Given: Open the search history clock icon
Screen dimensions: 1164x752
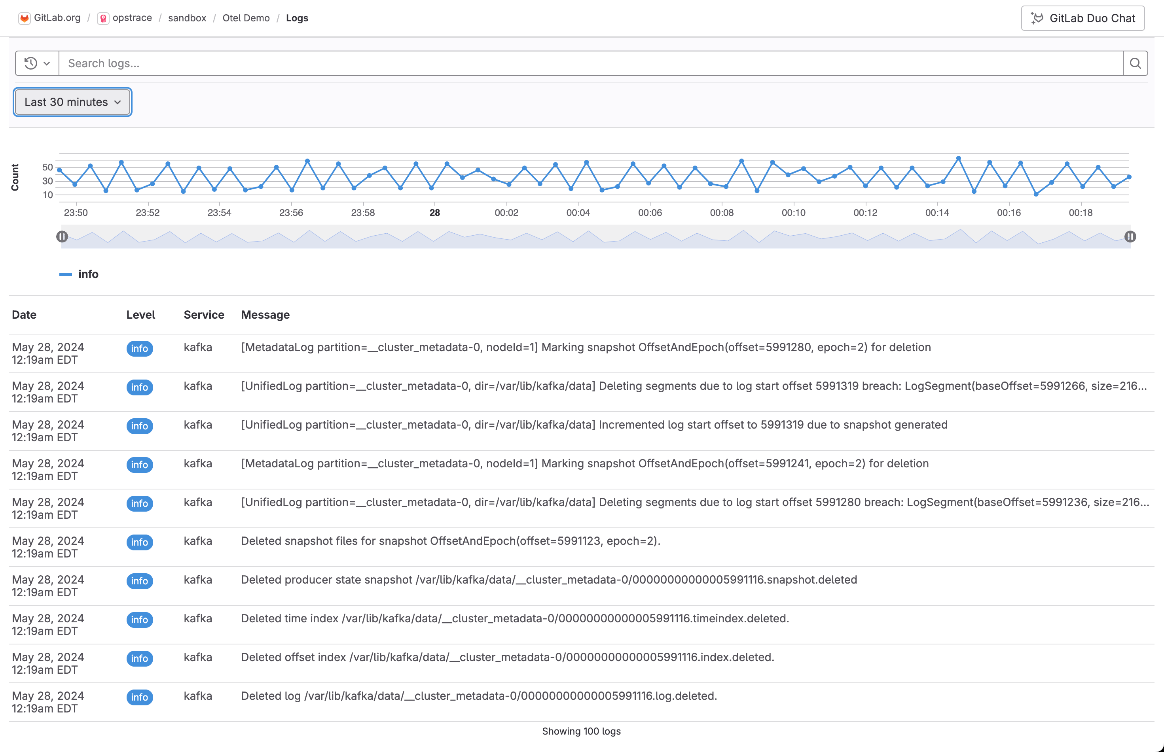Looking at the screenshot, I should click(x=31, y=63).
